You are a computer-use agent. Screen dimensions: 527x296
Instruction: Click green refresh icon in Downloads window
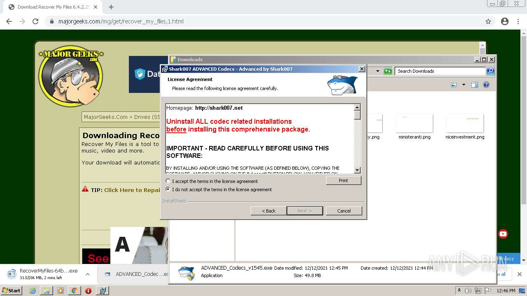coord(387,71)
